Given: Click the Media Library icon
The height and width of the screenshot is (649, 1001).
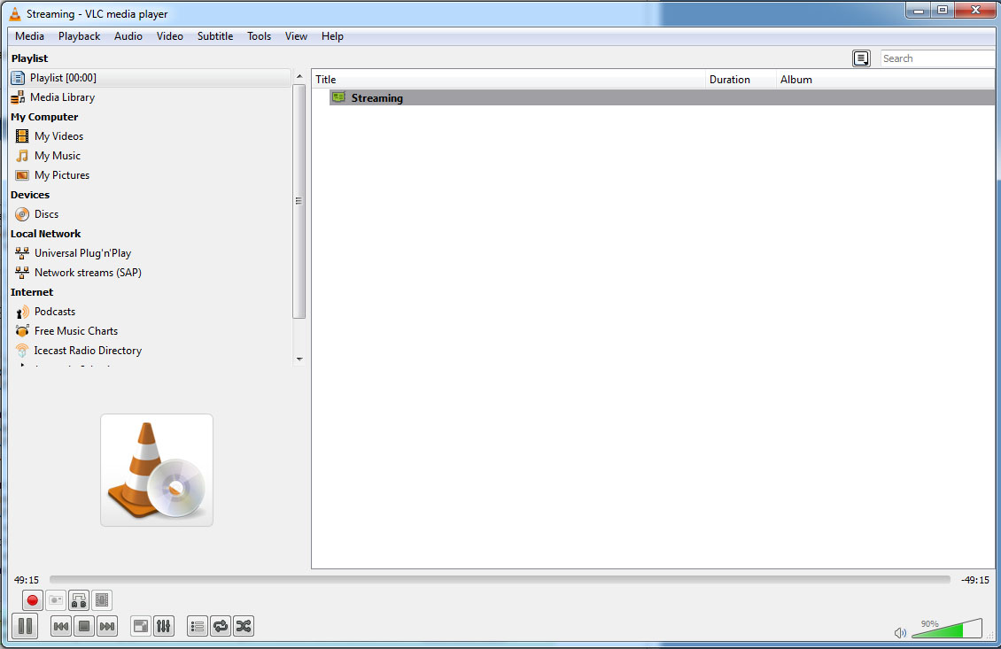Looking at the screenshot, I should 18,97.
